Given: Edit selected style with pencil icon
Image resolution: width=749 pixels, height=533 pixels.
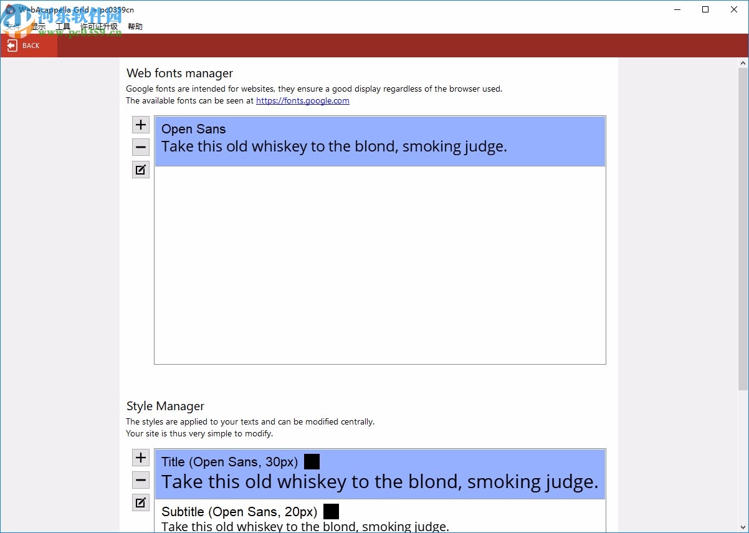Looking at the screenshot, I should point(141,502).
